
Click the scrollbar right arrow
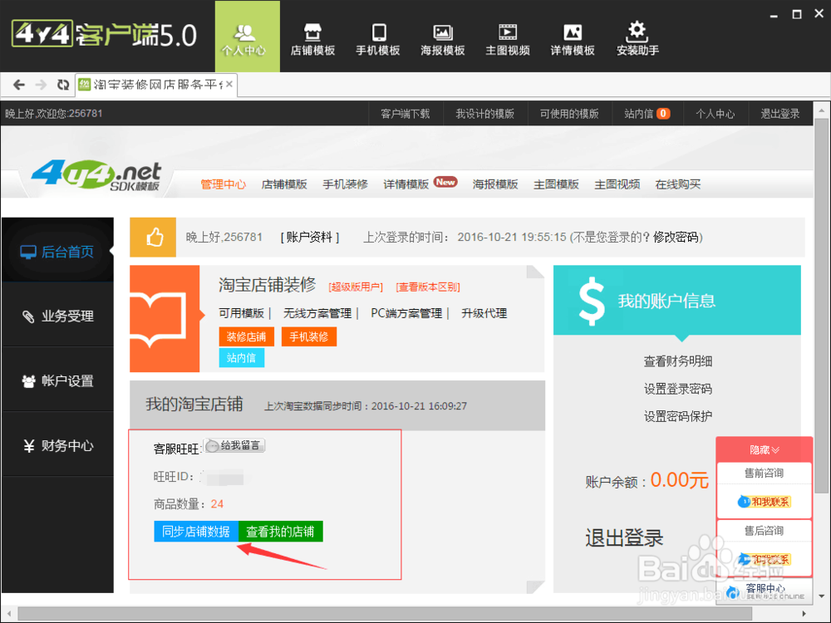(x=804, y=614)
